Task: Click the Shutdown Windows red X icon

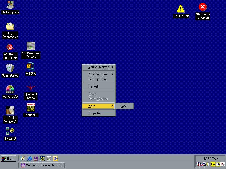Action: [x=203, y=7]
